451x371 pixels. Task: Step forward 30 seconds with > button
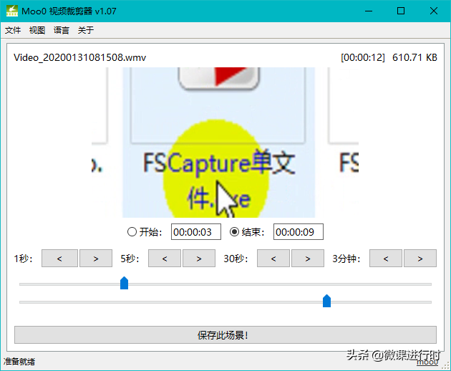pyautogui.click(x=308, y=259)
